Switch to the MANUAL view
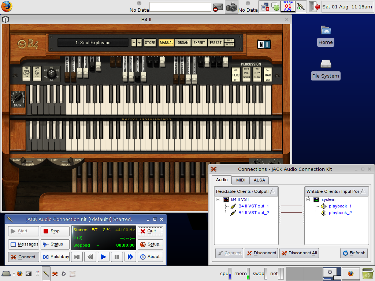 [x=166, y=43]
